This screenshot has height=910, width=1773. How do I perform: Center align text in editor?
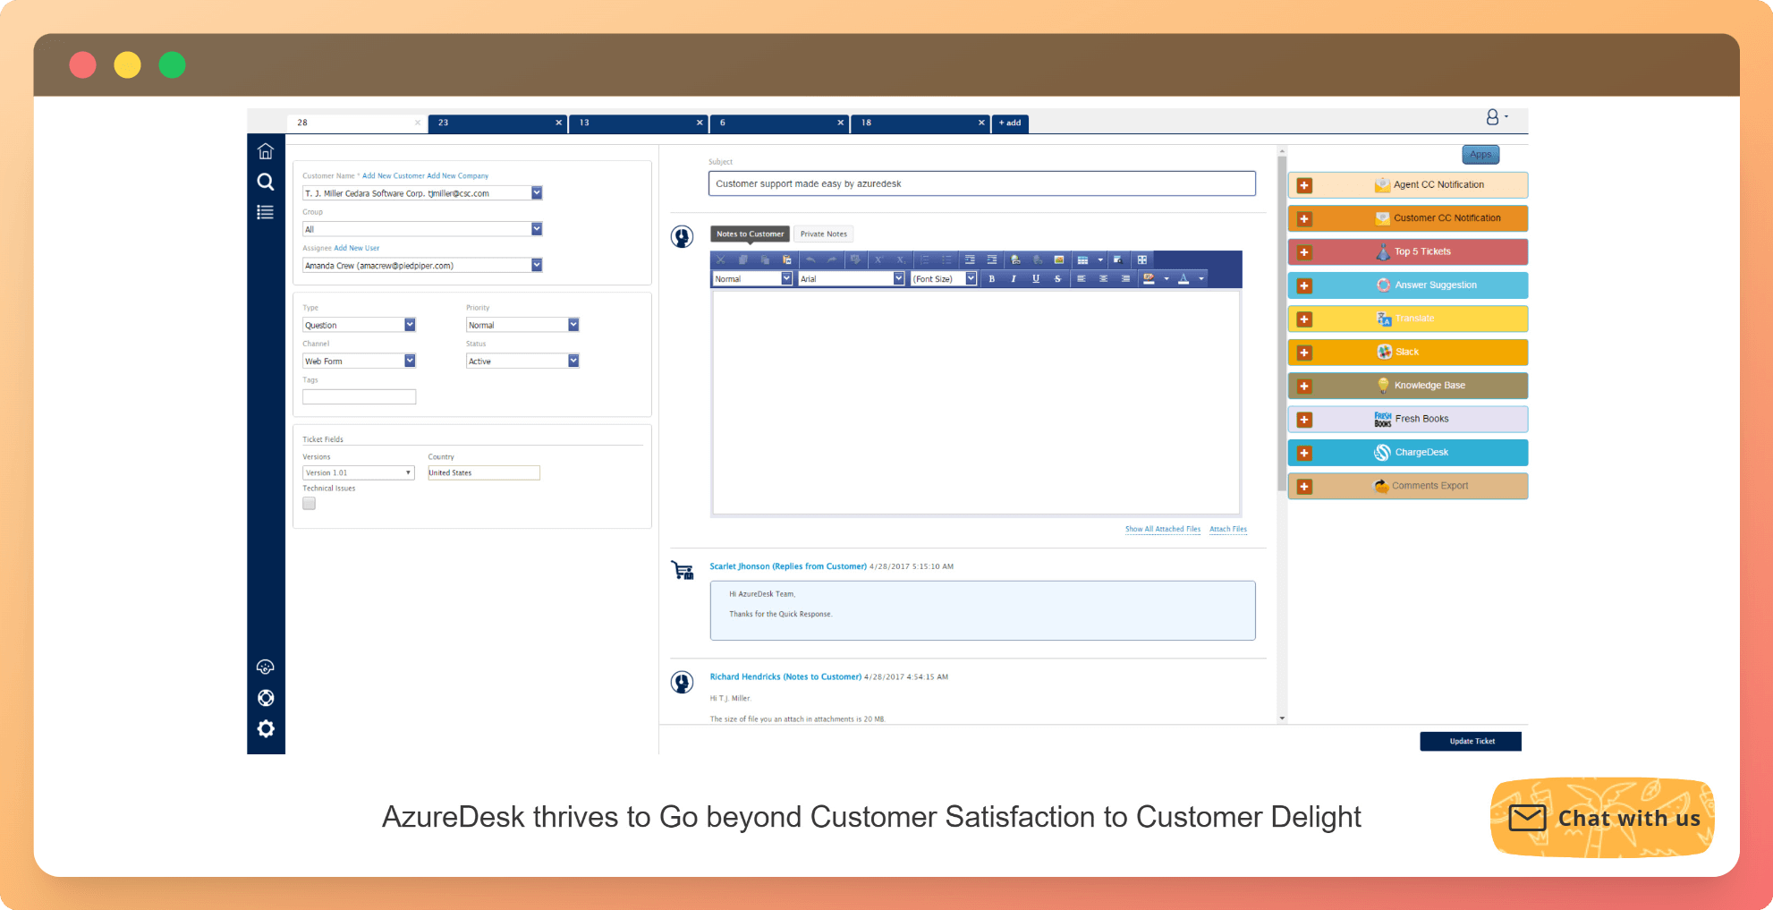[x=1103, y=278]
